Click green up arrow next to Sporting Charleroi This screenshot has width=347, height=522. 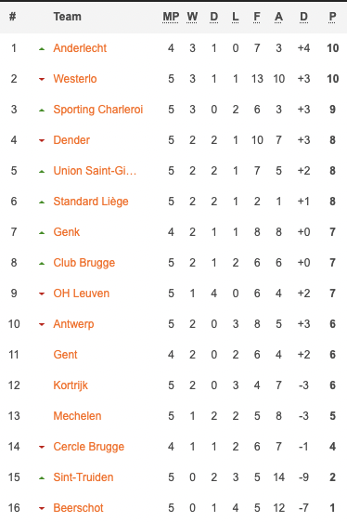(x=42, y=111)
